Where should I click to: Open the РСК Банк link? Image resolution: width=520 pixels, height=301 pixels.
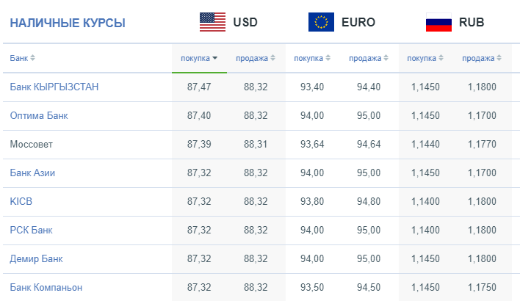click(x=31, y=230)
